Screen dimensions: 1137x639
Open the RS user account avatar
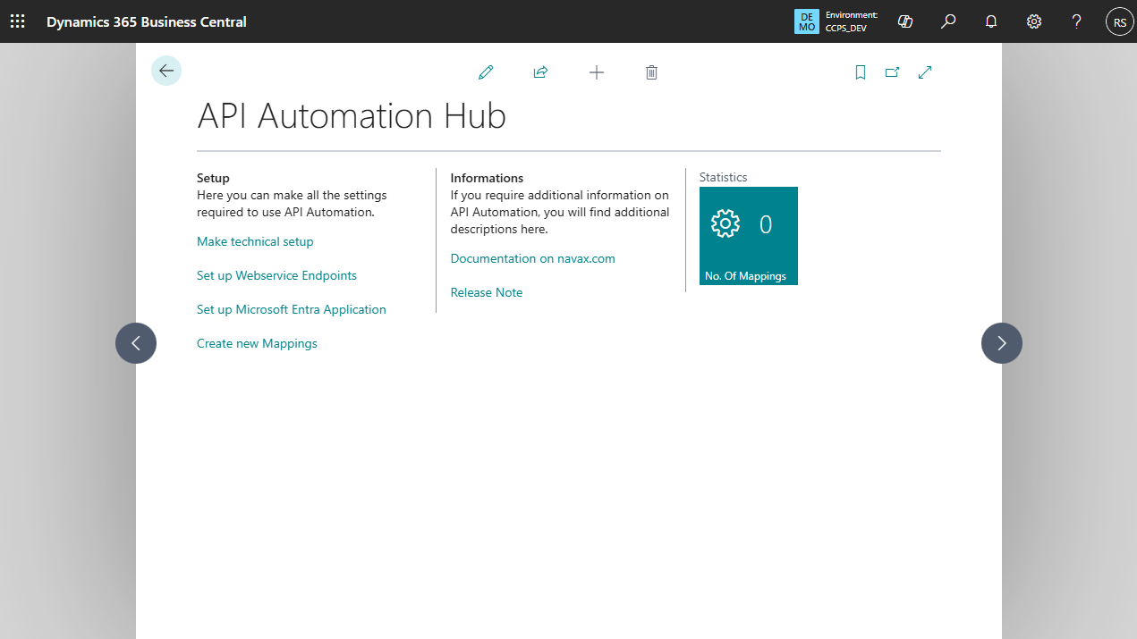pyautogui.click(x=1120, y=21)
